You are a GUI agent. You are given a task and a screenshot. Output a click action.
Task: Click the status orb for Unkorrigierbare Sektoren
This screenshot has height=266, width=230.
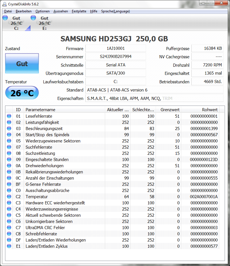pos(9,221)
